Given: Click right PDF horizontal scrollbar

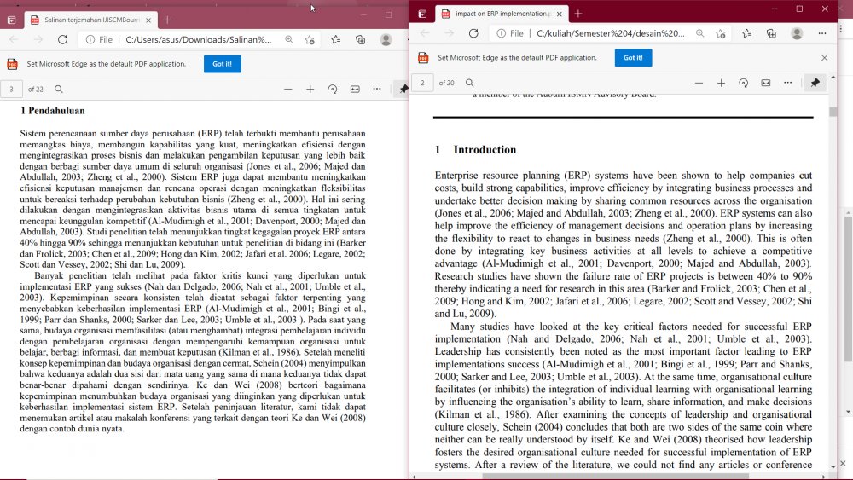Looking at the screenshot, I should coord(615,477).
